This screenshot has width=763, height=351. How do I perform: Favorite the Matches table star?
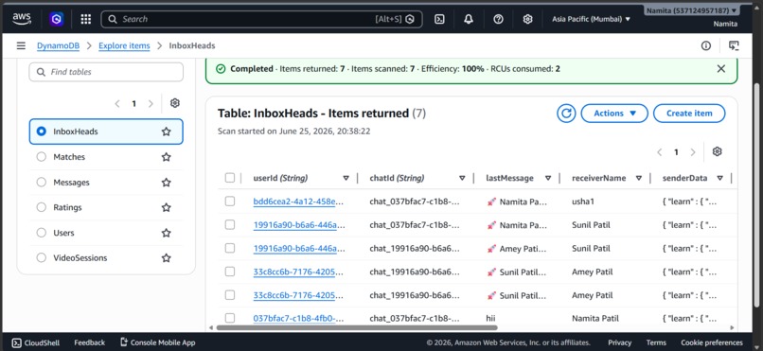click(x=167, y=157)
